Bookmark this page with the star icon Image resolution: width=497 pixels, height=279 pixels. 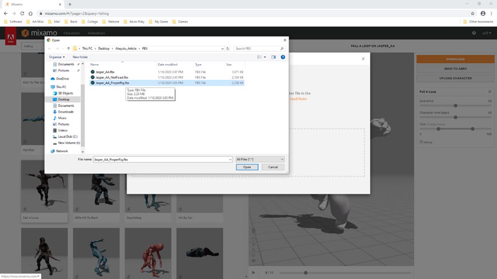472,14
